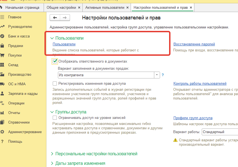This screenshot has height=167, width=238.
Task: Open the Банк и касса section
Action: tap(19, 36)
